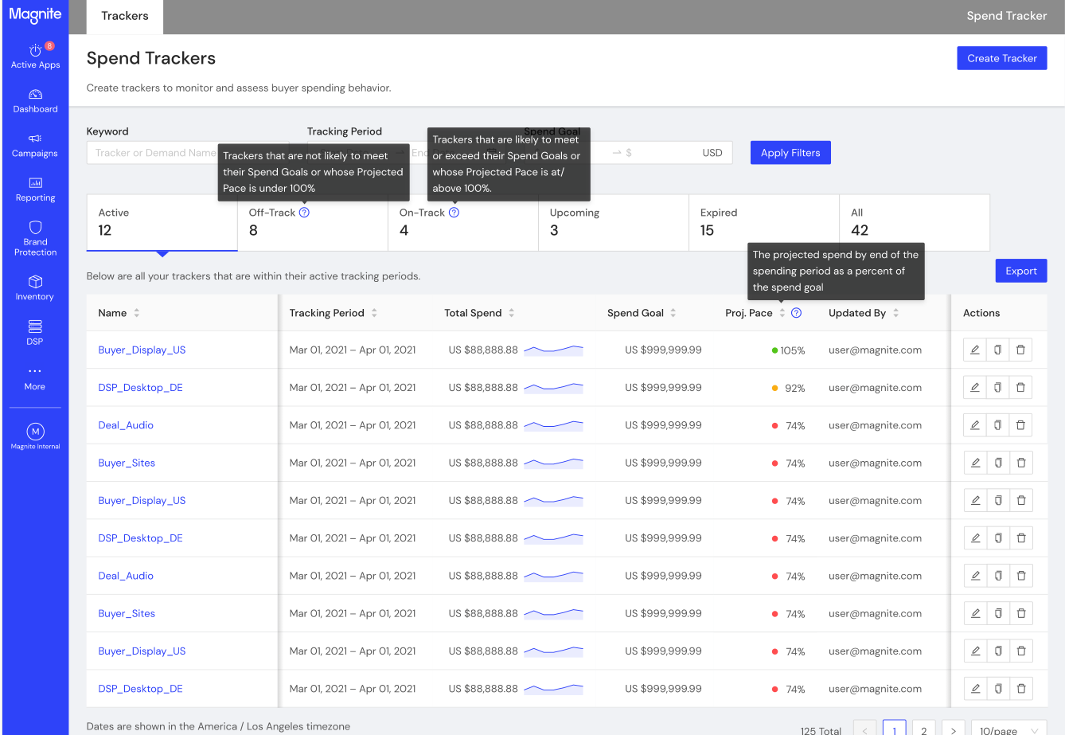1065x735 pixels.
Task: Select the "Spend Tracker" header text
Action: click(x=1007, y=16)
